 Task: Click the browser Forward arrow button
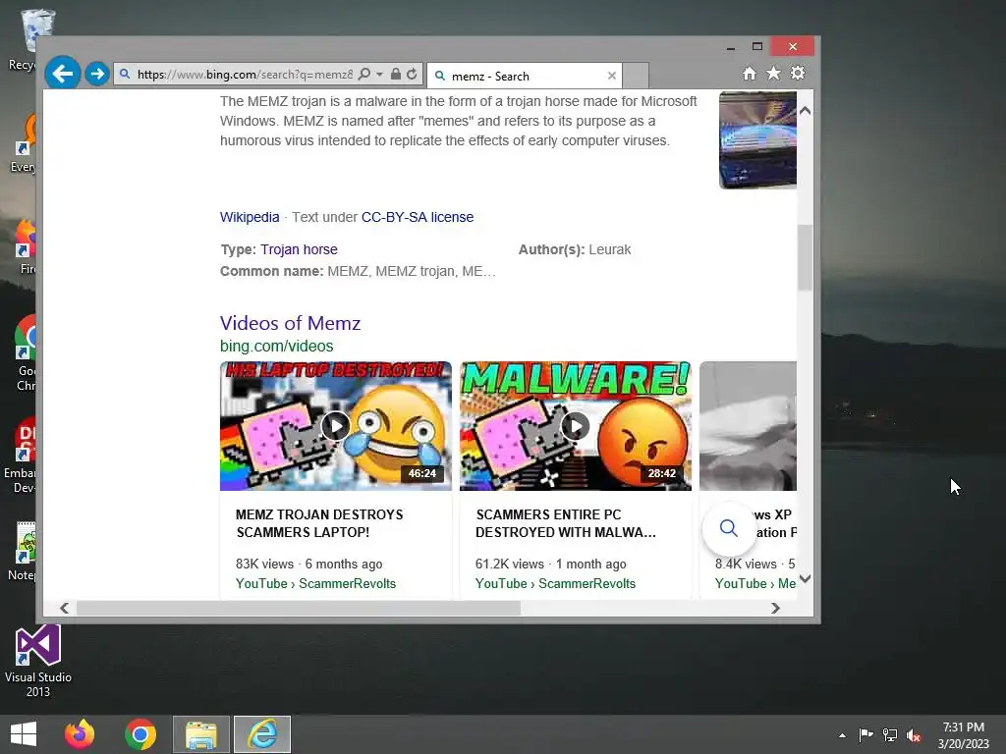[x=97, y=74]
